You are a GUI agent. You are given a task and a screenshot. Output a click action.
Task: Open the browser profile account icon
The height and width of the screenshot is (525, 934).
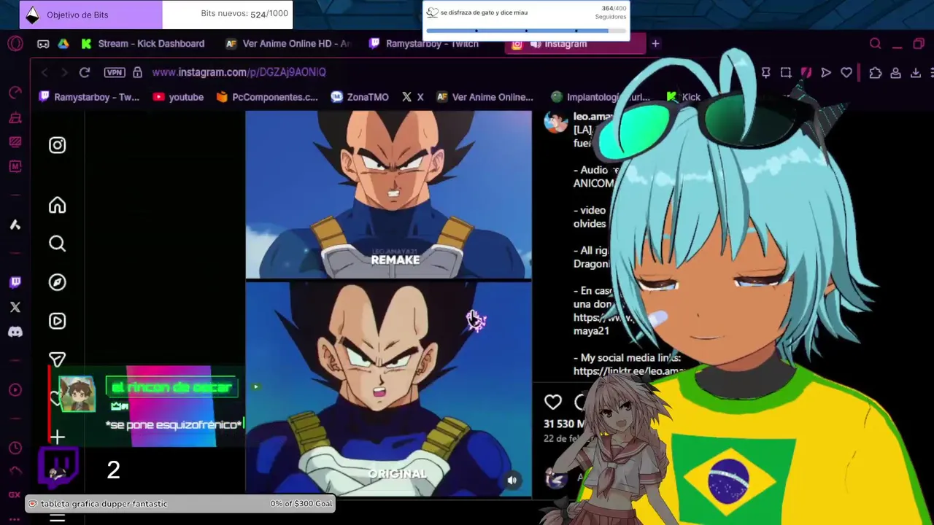[x=895, y=72]
